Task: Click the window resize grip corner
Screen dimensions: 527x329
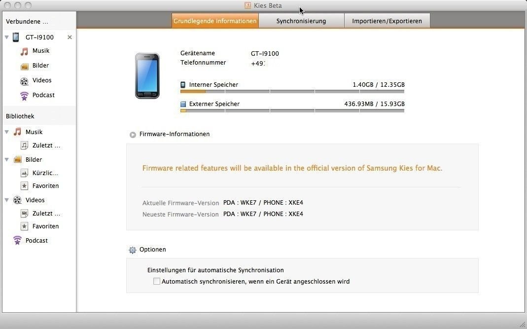Action: tap(522, 324)
